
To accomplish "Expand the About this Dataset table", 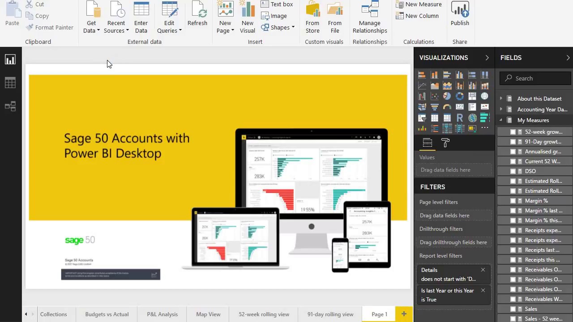I will pos(501,98).
